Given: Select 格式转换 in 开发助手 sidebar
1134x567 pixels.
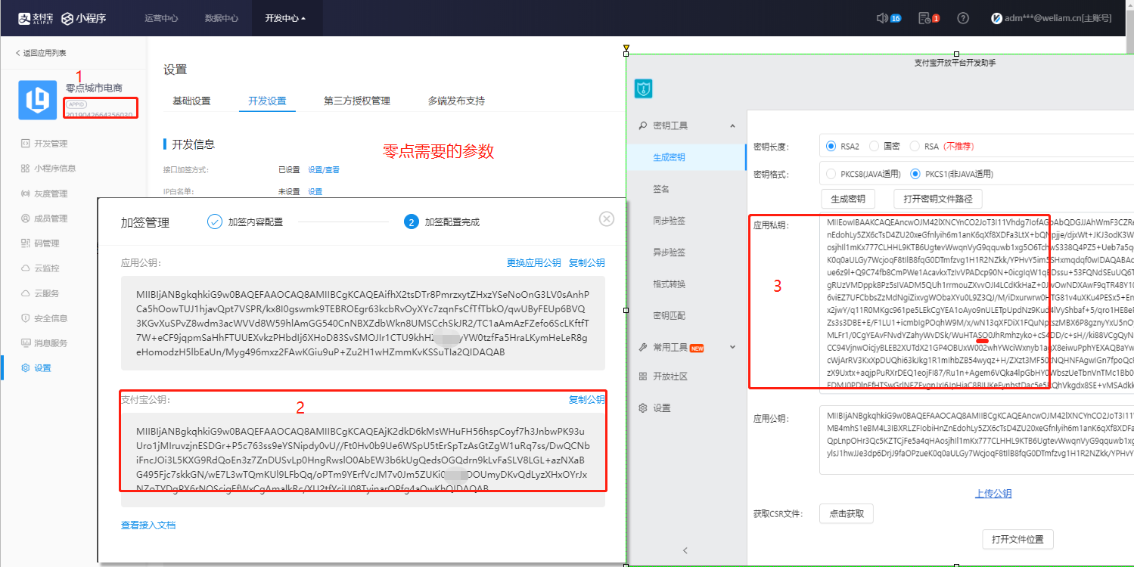Looking at the screenshot, I should [x=669, y=284].
